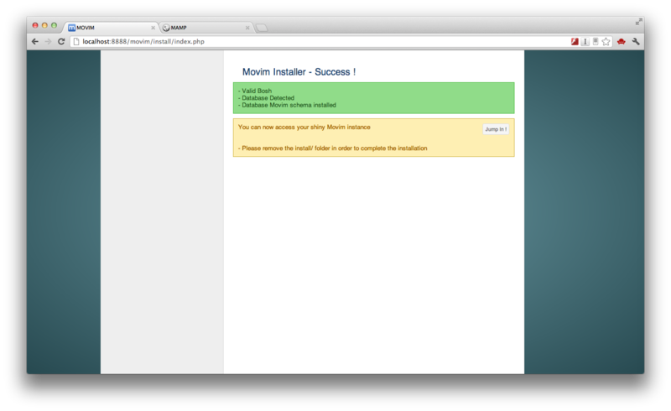Screen dimensions: 671x411
Task: Click the yellow minimize window button
Action: click(44, 25)
